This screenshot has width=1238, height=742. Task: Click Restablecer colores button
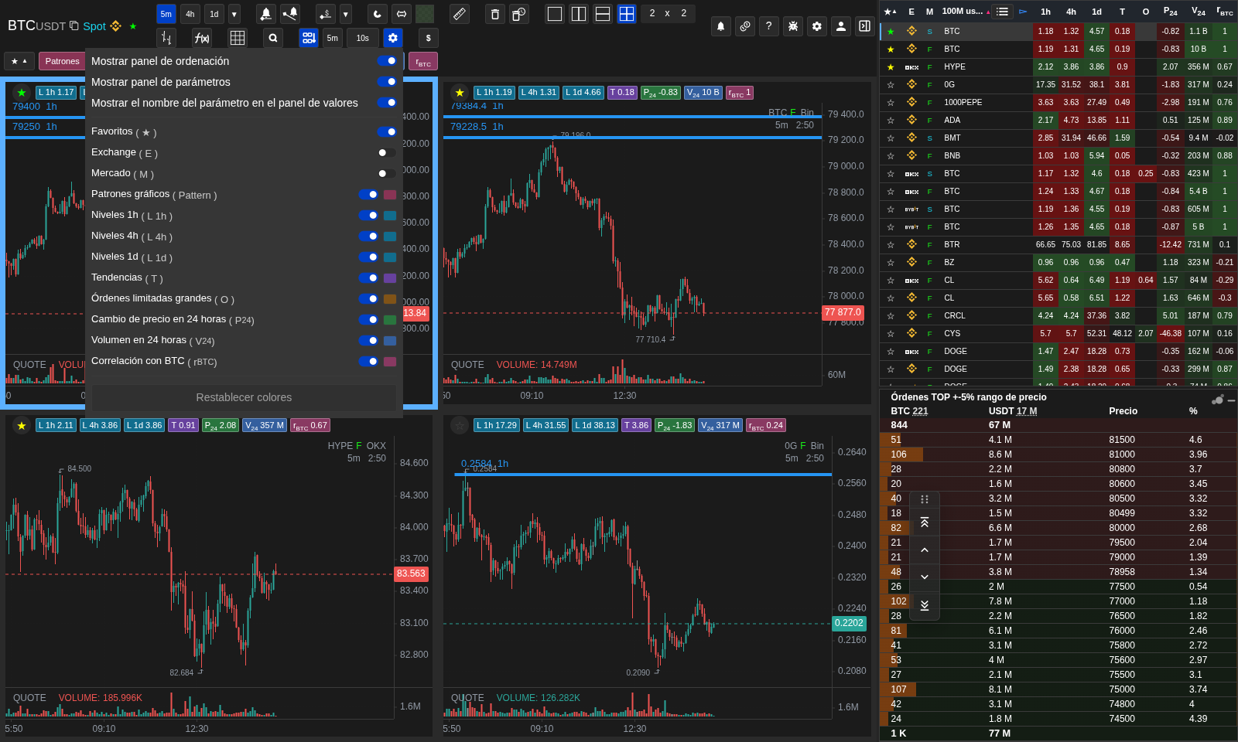coord(244,397)
